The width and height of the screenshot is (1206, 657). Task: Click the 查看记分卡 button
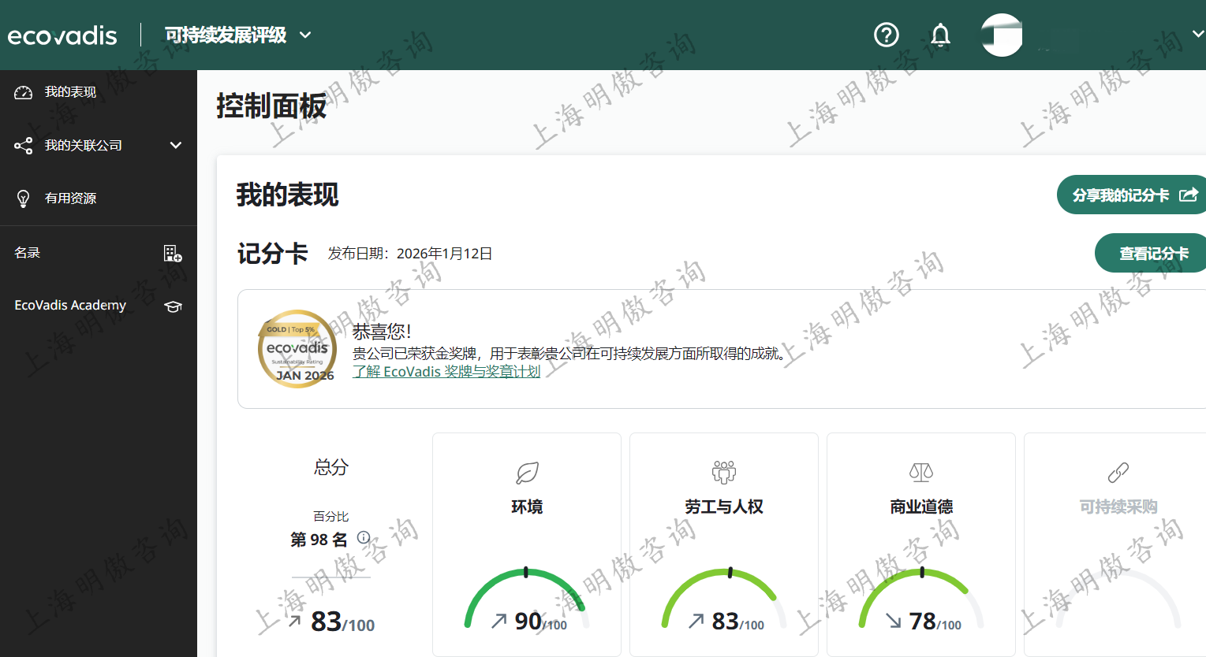pyautogui.click(x=1152, y=254)
